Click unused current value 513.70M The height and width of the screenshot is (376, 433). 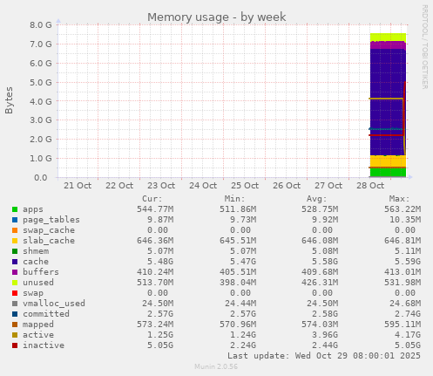(x=155, y=283)
